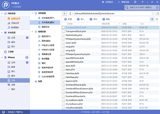Click the 导出 (export) toolbar button
This screenshot has height=114, width=160.
93,19
